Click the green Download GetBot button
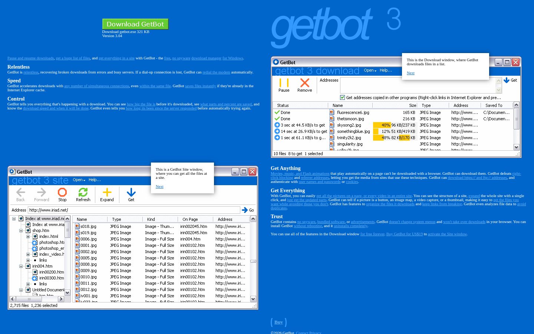This screenshot has height=334, width=534. [135, 24]
